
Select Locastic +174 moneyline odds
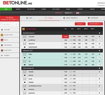[x=65, y=37]
